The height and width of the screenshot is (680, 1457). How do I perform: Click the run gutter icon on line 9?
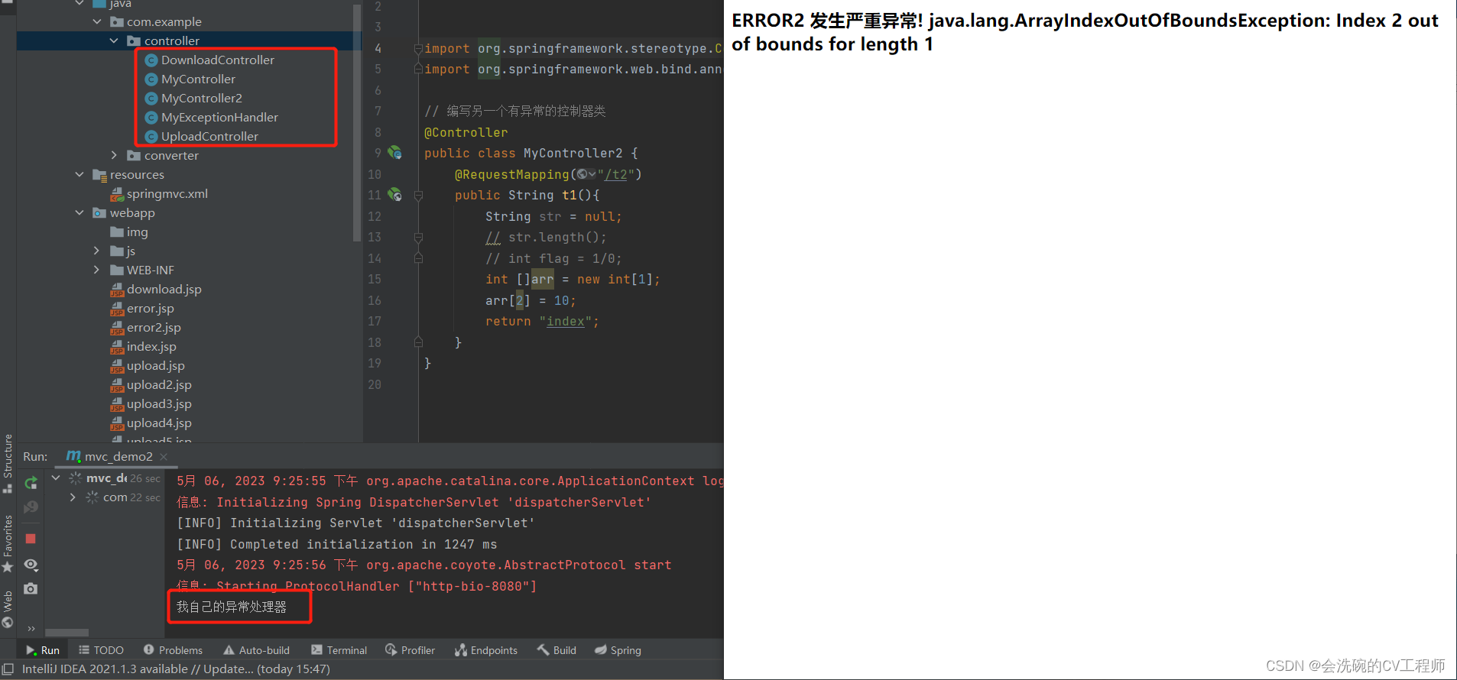click(x=394, y=153)
